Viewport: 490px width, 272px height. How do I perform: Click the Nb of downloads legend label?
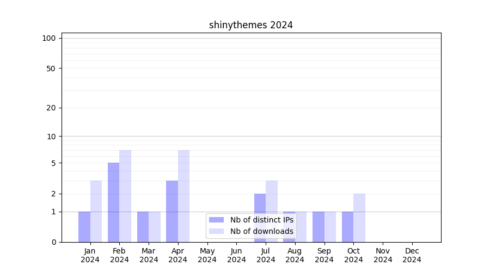point(261,231)
